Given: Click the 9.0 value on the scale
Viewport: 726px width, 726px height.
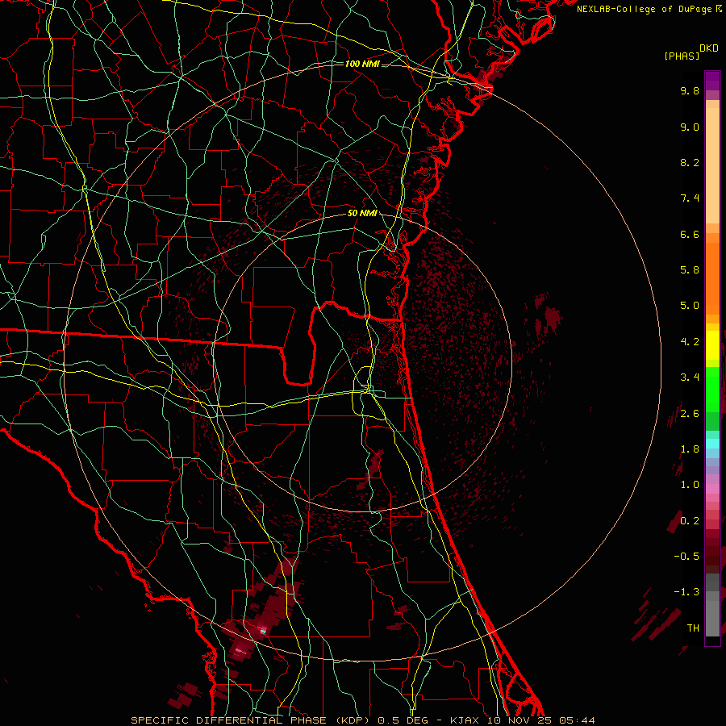Looking at the screenshot, I should (690, 127).
